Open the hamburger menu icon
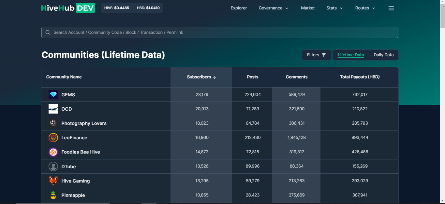The image size is (445, 204). 391,8
